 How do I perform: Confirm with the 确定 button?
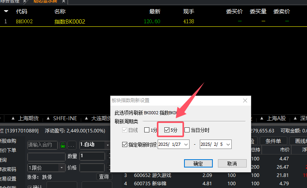198,164
